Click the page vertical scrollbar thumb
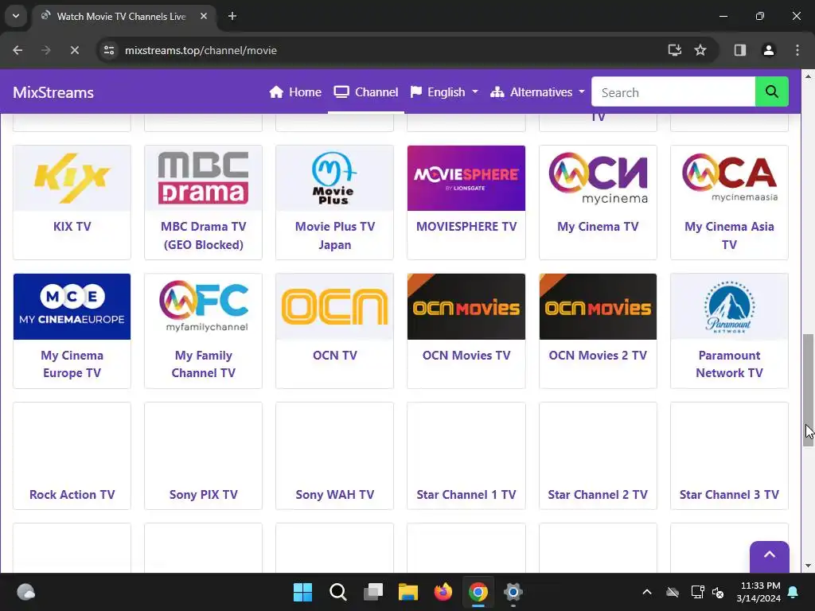Screen dimensions: 815x611 tap(808, 390)
